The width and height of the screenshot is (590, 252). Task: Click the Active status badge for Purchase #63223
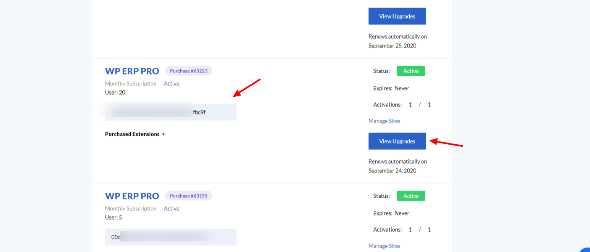coord(410,71)
